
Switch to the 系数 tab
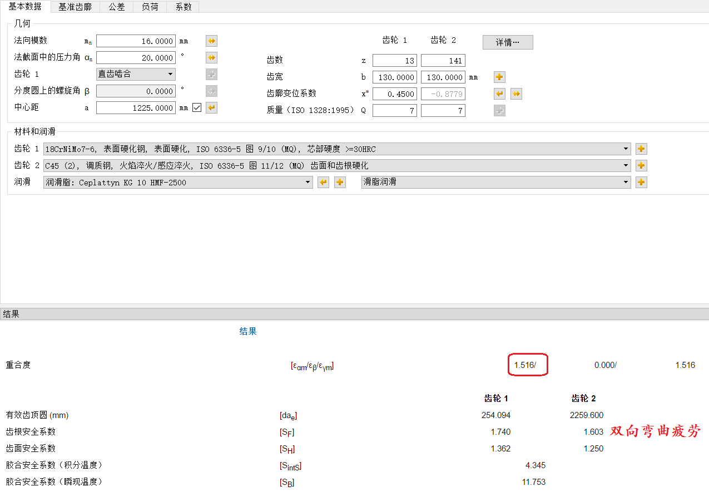[x=183, y=7]
